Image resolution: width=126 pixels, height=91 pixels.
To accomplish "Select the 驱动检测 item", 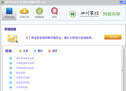I will coord(21,73).
